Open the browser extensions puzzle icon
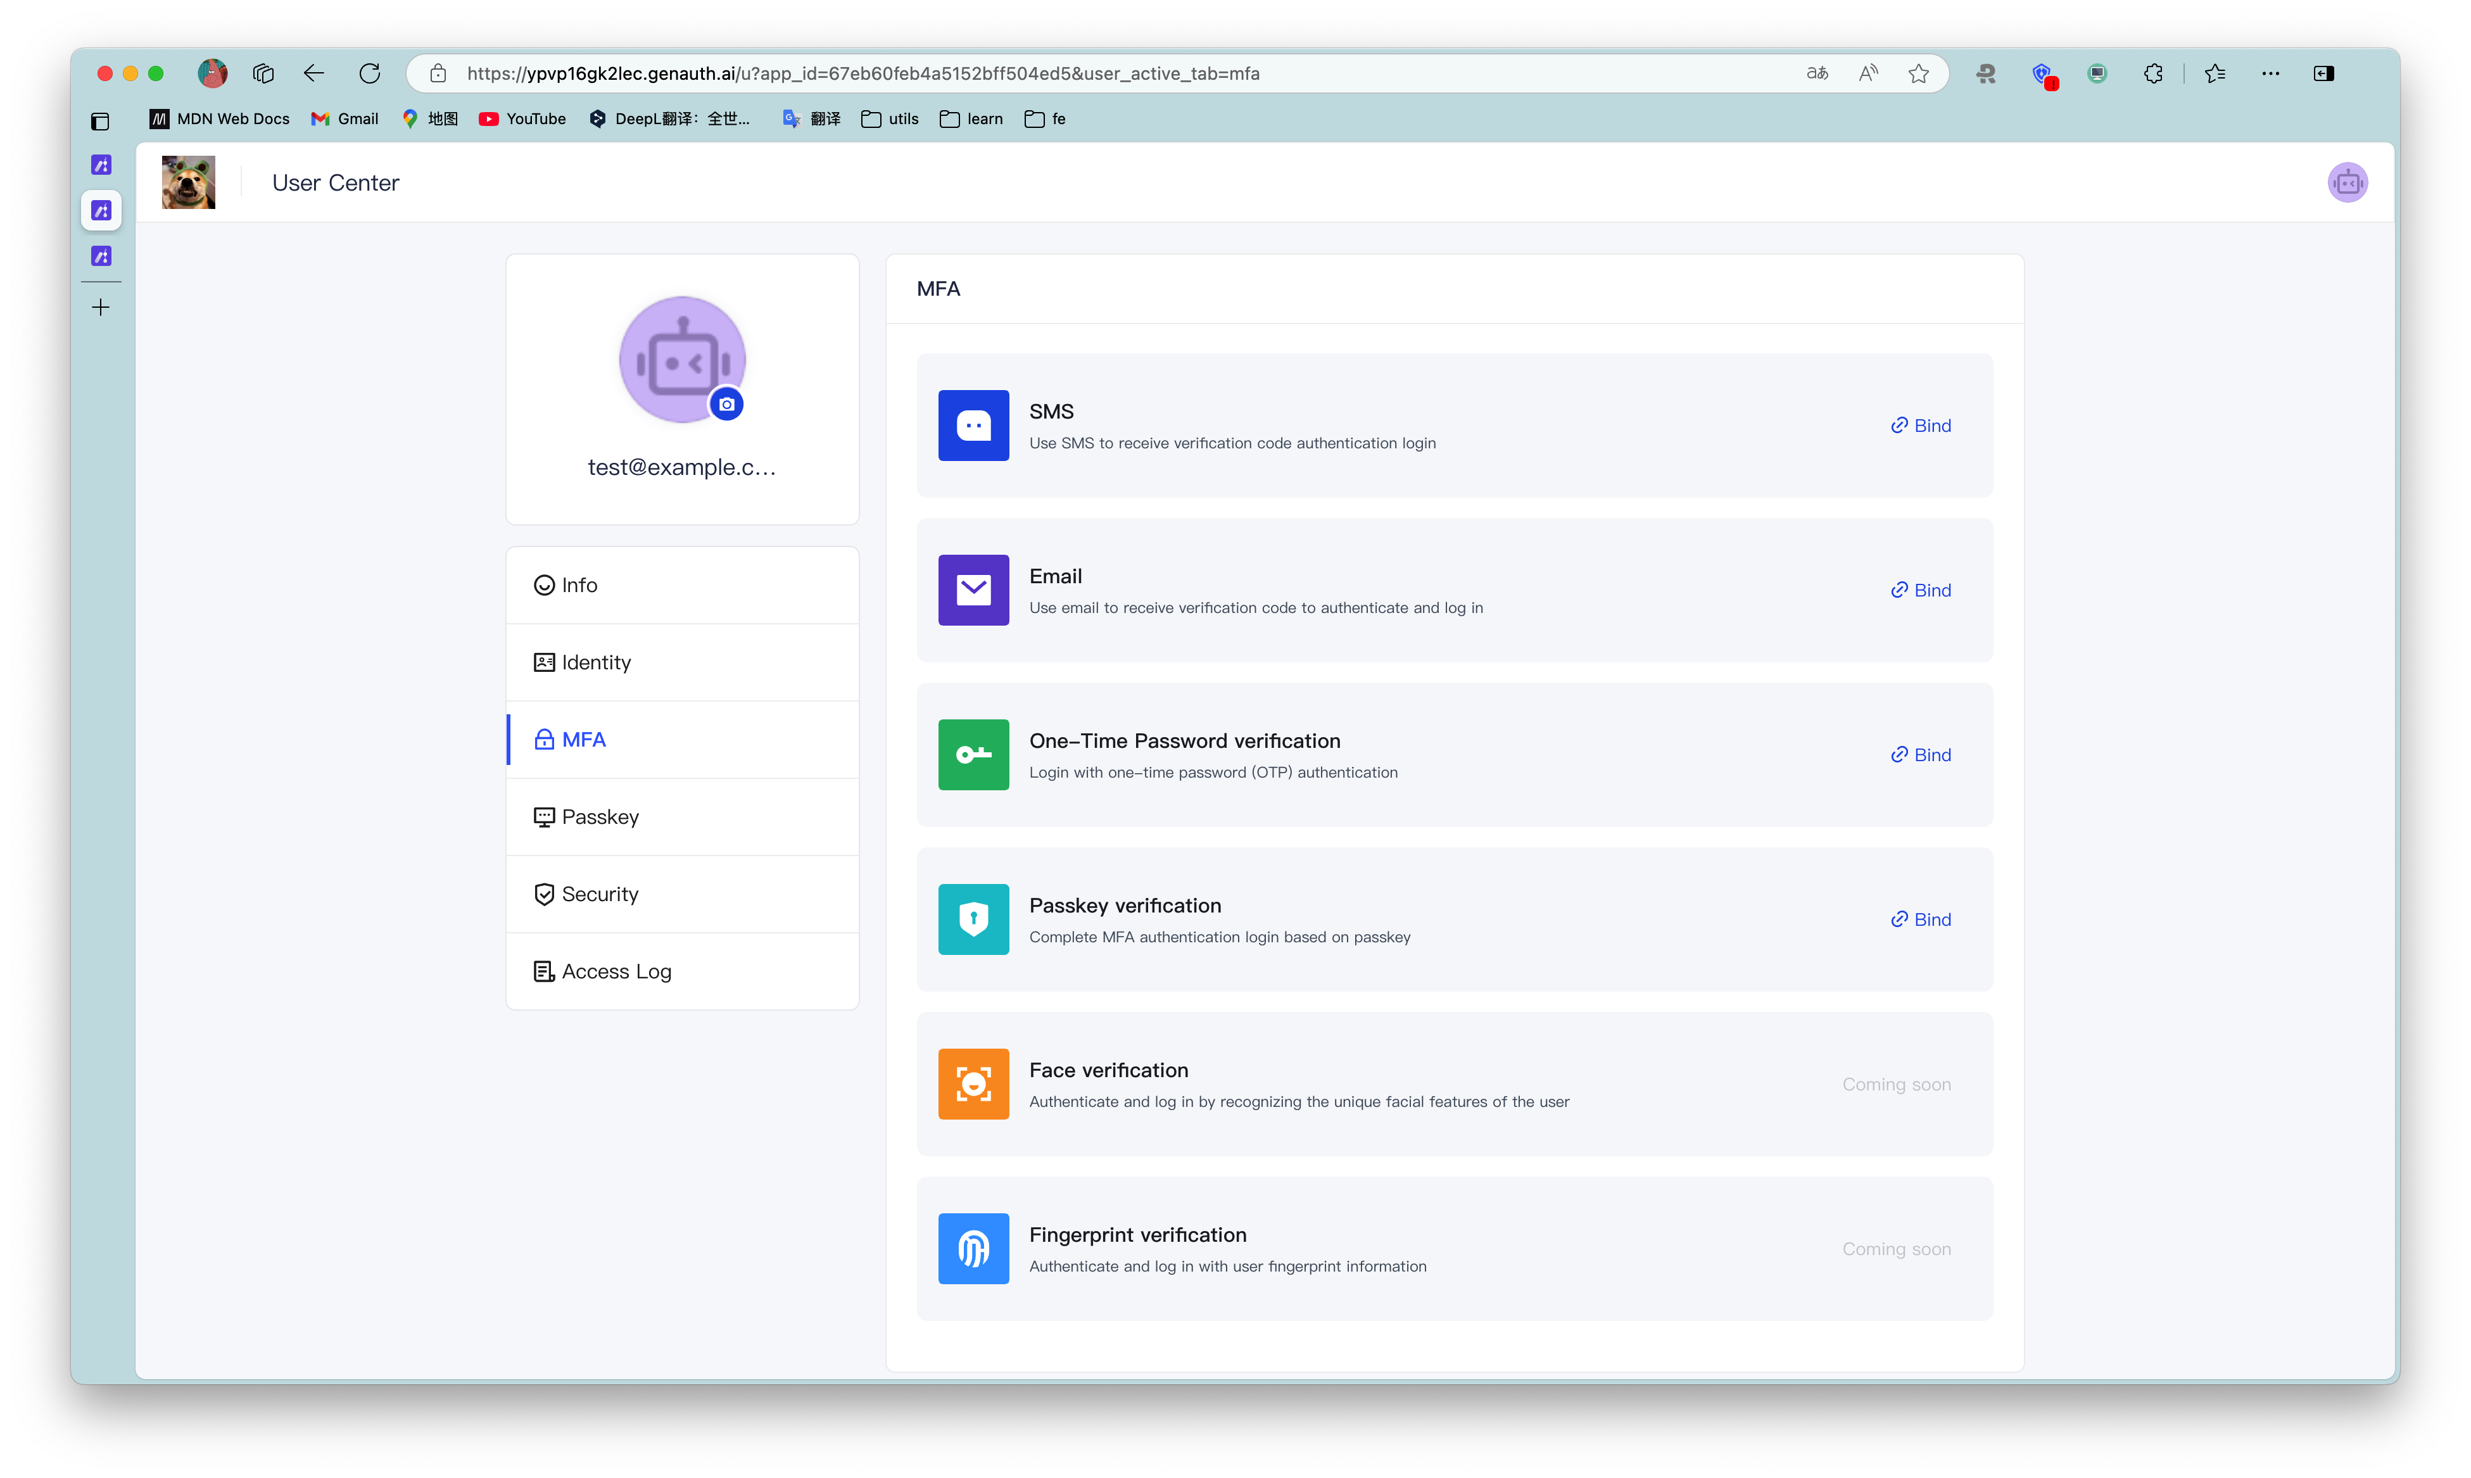Image resolution: width=2471 pixels, height=1478 pixels. click(x=2153, y=73)
